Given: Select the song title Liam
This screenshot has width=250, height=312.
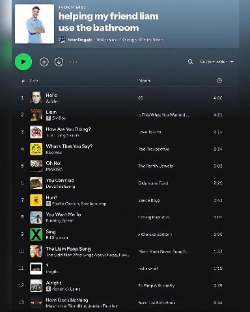Looking at the screenshot, I should (51, 112).
